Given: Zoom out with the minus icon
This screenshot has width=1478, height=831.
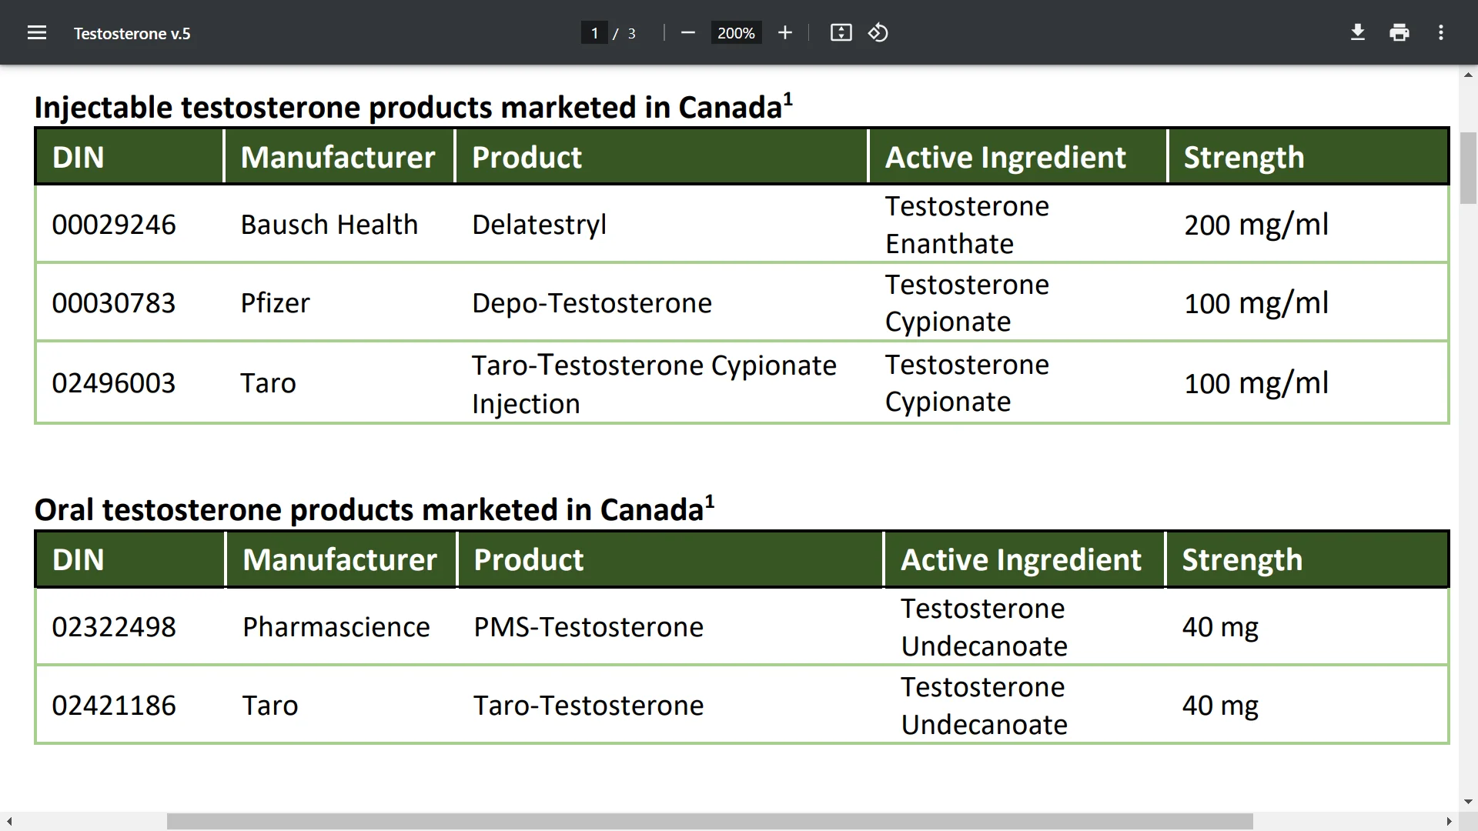Looking at the screenshot, I should click(x=688, y=32).
